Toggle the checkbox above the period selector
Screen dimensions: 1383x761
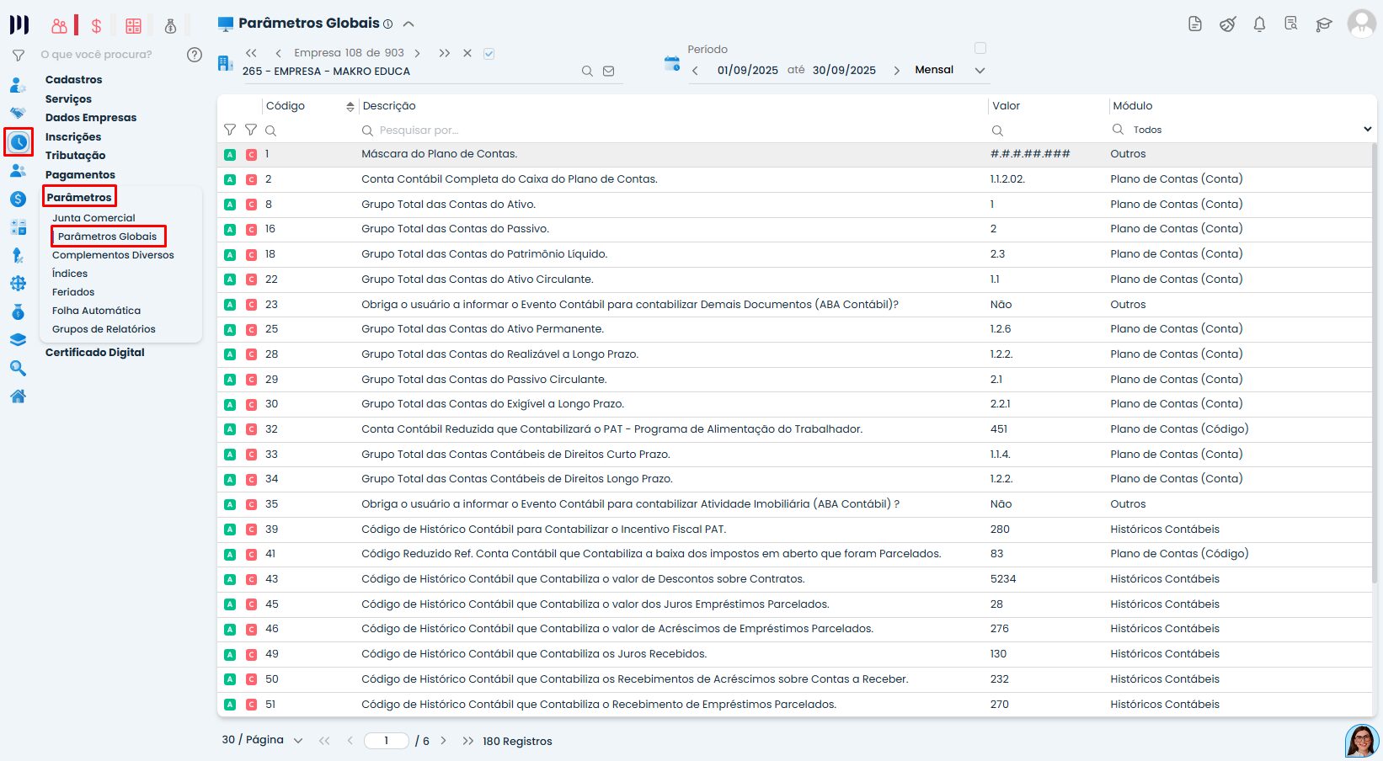(x=980, y=48)
